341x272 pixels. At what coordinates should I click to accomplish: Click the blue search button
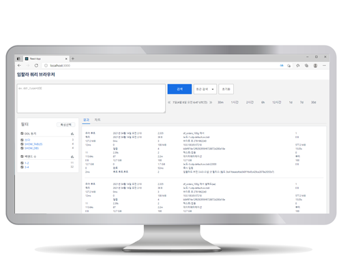[x=179, y=89]
